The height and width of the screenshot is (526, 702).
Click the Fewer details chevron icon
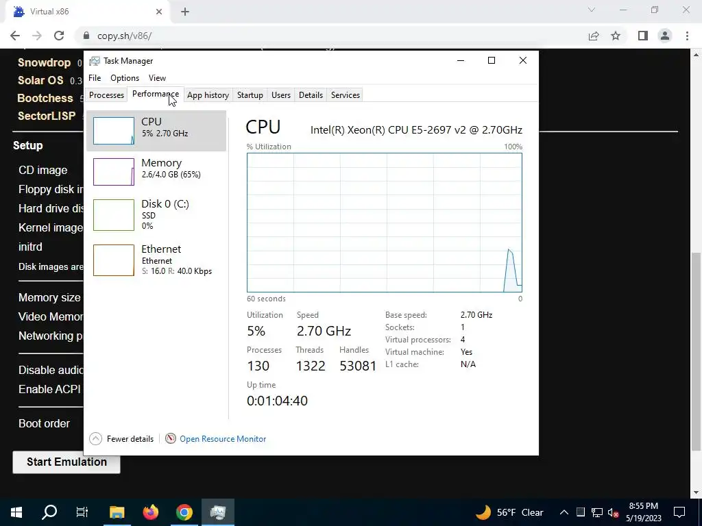[95, 439]
